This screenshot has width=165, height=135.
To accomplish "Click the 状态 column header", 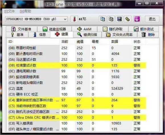I will (x=137, y=42).
